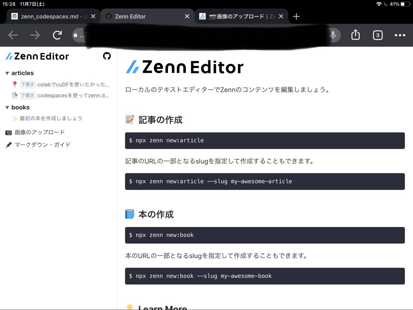This screenshot has width=413, height=310.
Task: Click the memo emoji beside 記事の作成
Action: pyautogui.click(x=130, y=120)
